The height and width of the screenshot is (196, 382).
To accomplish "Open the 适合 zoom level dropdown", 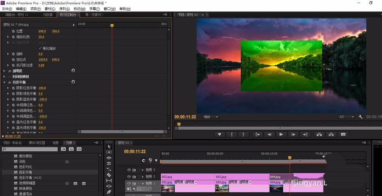I will pos(211,117).
